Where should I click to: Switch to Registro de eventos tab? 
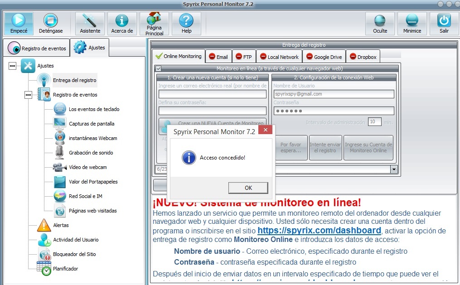[x=37, y=48]
